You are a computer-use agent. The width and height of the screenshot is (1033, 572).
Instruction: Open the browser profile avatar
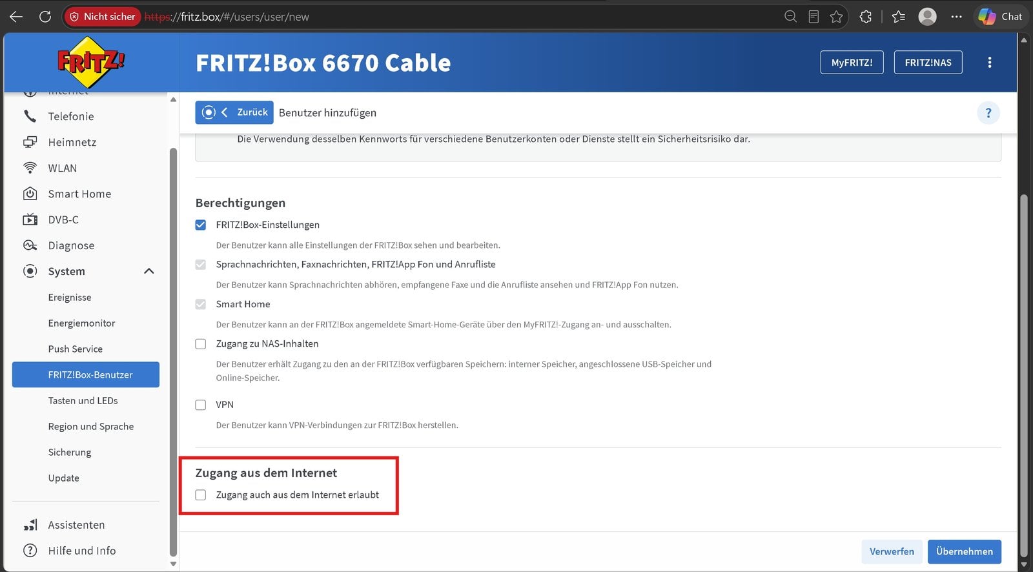coord(927,17)
